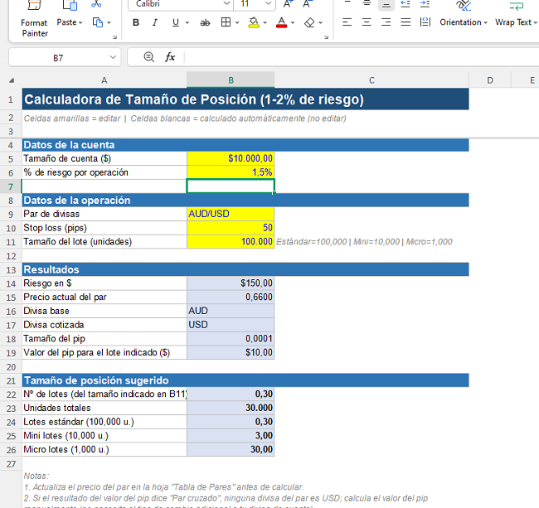Apply red font color
Viewport: 539px width, 508px height.
click(282, 22)
